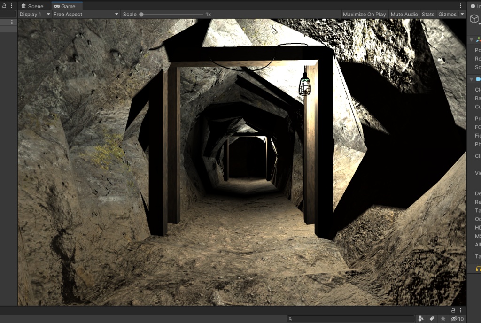Click the info icon atop the Inspector
This screenshot has height=323, width=481.
[x=473, y=6]
